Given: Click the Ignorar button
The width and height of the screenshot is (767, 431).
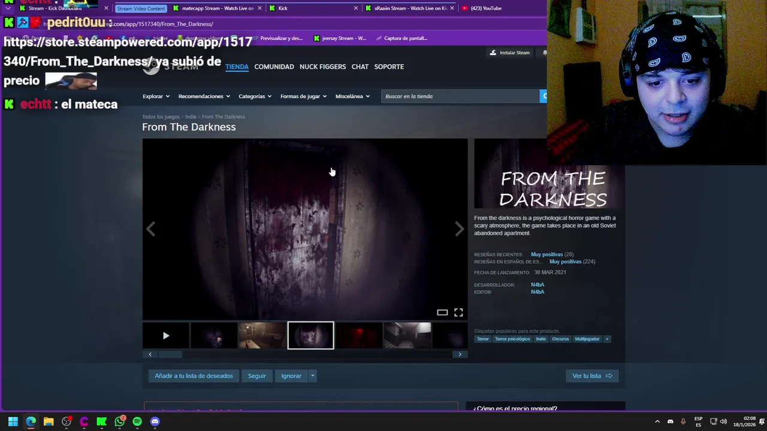Looking at the screenshot, I should coord(291,376).
